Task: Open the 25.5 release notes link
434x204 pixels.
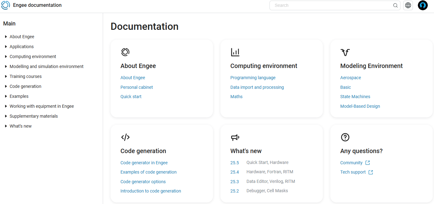Action: [235, 163]
